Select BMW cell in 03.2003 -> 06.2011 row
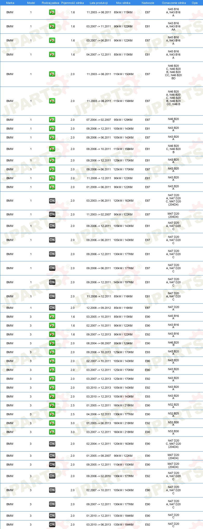This screenshot has height=529, width=203. 10,201
